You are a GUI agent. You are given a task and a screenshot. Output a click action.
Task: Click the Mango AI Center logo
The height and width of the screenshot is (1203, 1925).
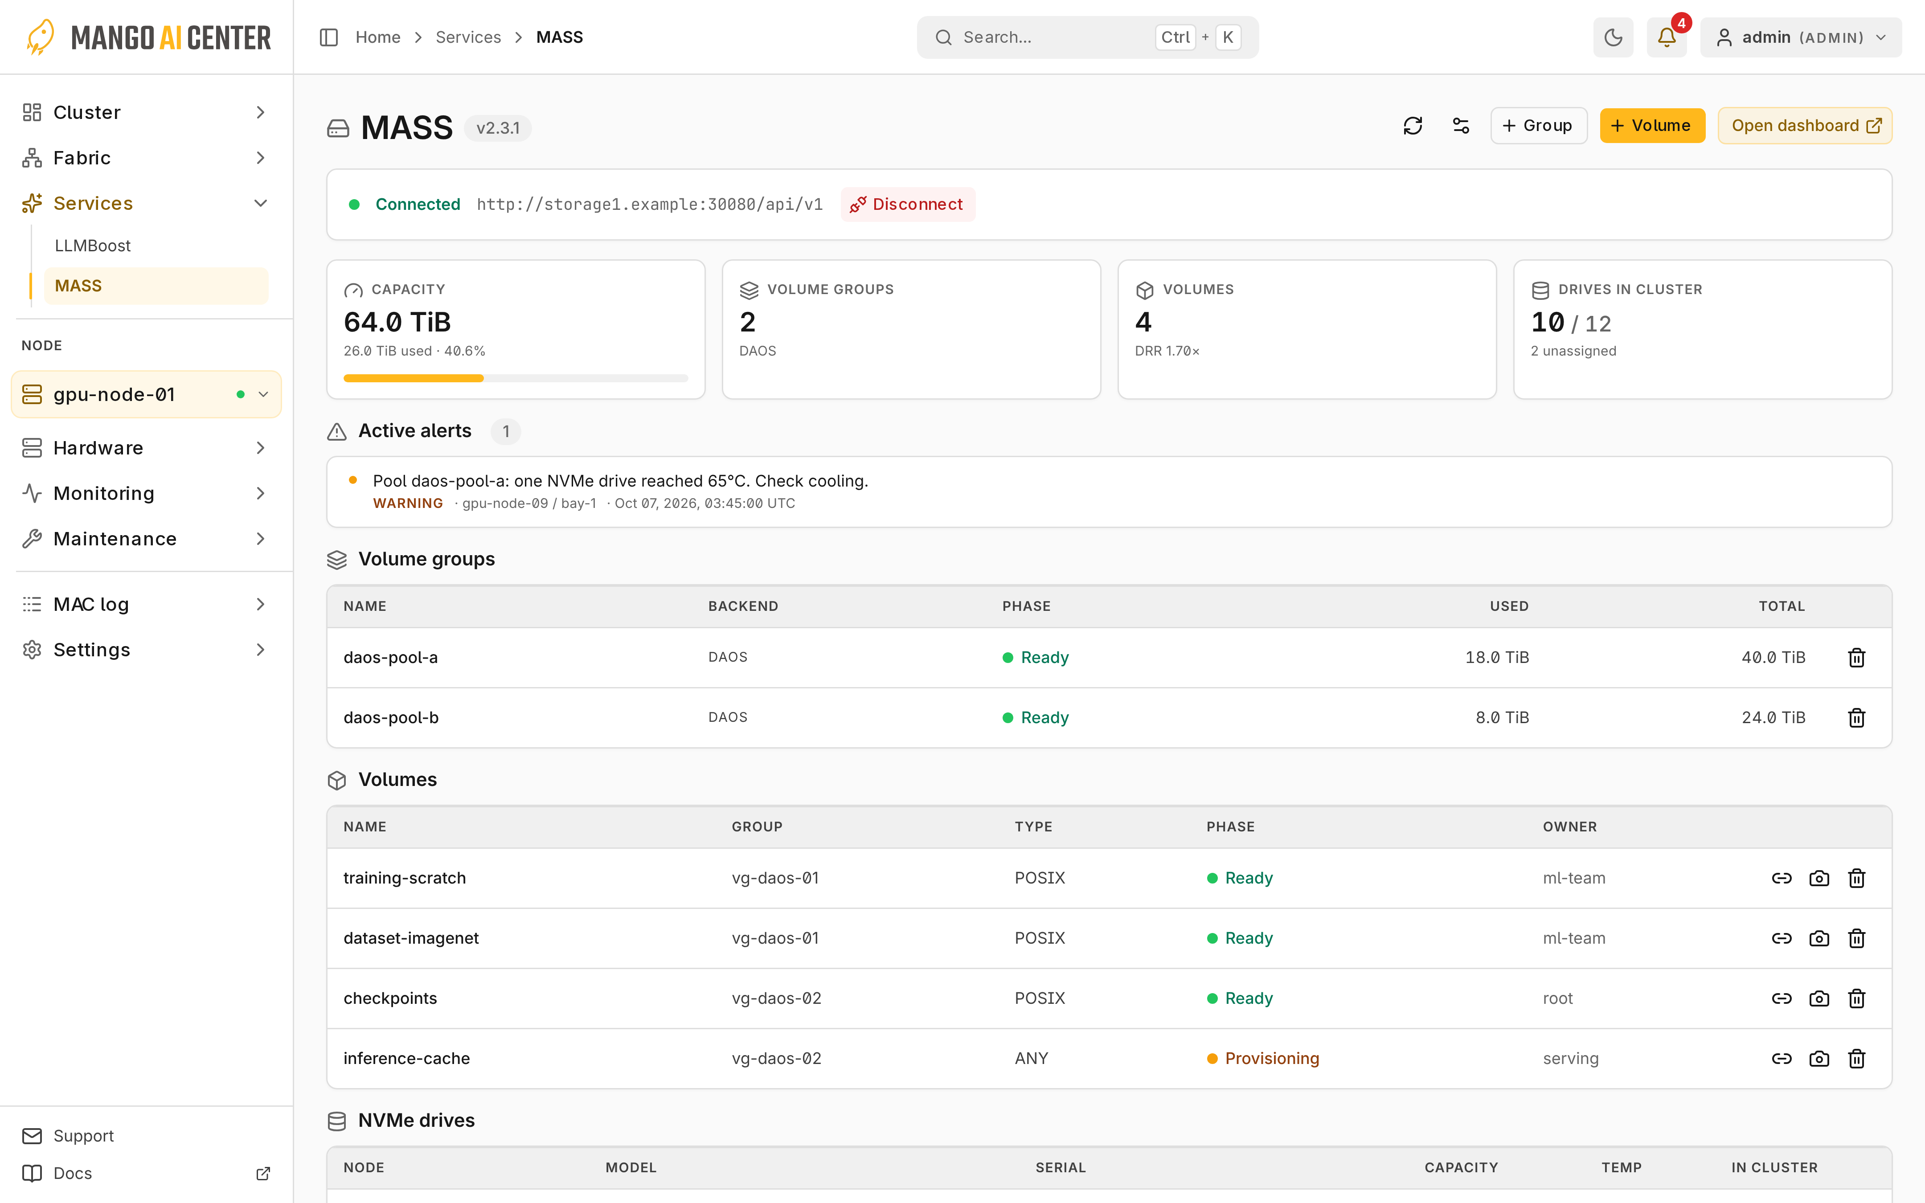148,37
